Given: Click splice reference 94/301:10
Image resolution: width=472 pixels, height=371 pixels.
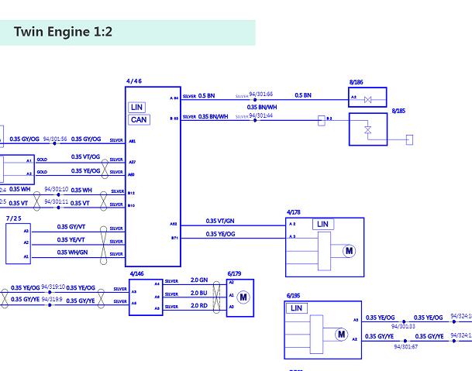Looking at the screenshot, I should (57, 189).
